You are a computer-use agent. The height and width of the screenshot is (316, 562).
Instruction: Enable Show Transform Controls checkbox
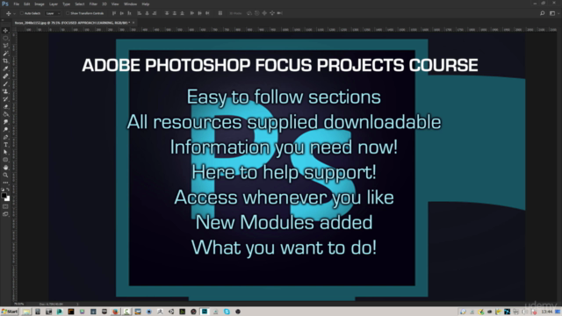click(68, 13)
